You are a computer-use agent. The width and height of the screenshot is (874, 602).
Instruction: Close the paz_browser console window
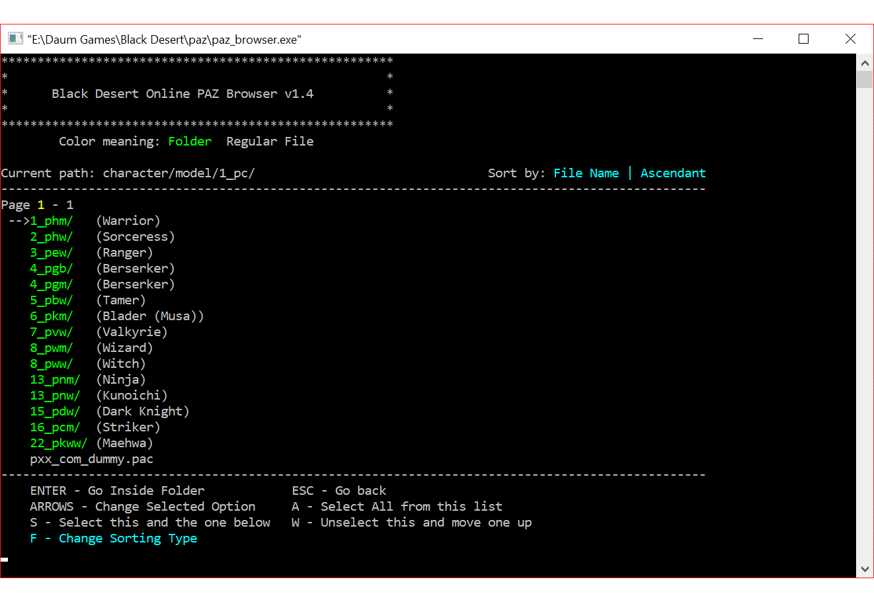point(850,39)
